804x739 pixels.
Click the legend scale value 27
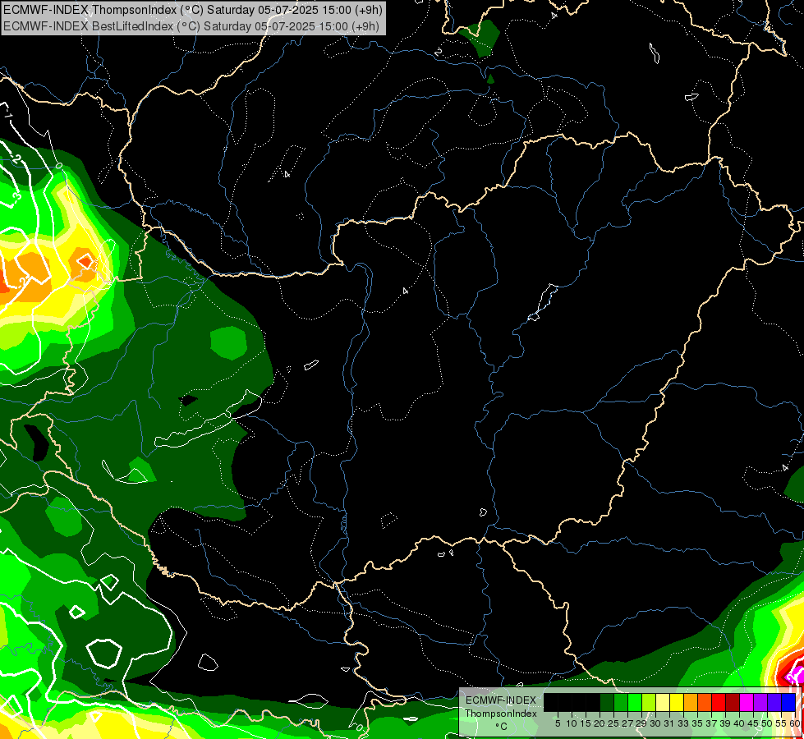click(x=627, y=723)
